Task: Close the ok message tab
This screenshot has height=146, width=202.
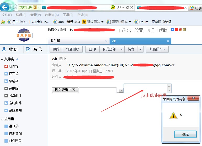Action: 168,41
